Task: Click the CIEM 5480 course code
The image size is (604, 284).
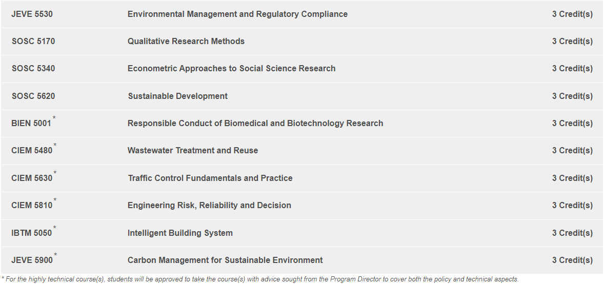Action: pos(32,151)
